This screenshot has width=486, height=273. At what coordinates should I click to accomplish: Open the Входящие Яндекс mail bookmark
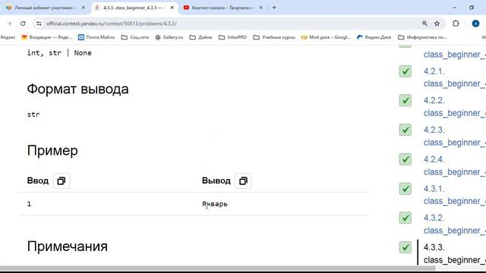click(47, 37)
